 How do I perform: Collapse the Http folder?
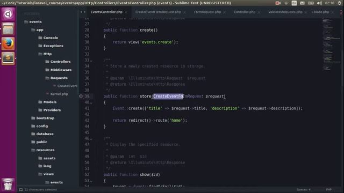[40, 54]
